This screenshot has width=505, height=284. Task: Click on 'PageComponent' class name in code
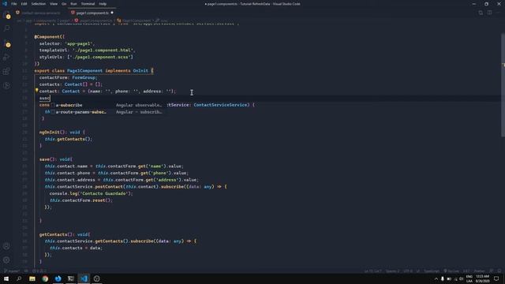pos(84,70)
